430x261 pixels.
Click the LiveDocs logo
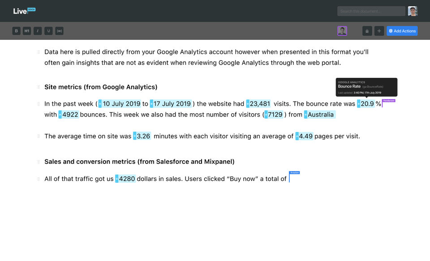[24, 11]
